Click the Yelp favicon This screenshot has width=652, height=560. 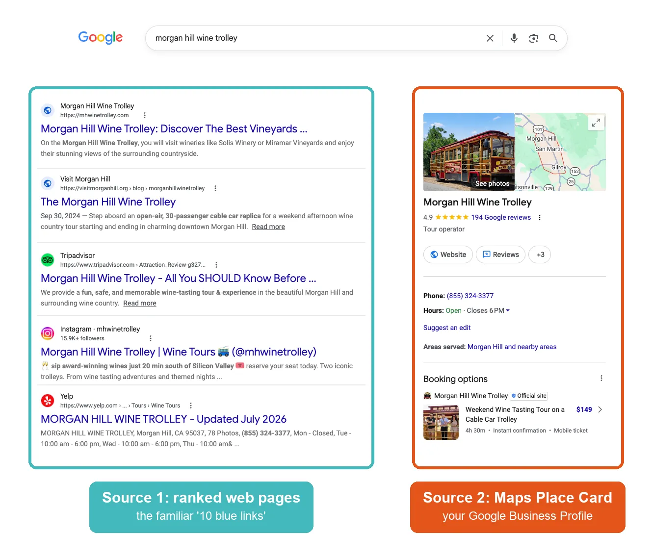(48, 401)
